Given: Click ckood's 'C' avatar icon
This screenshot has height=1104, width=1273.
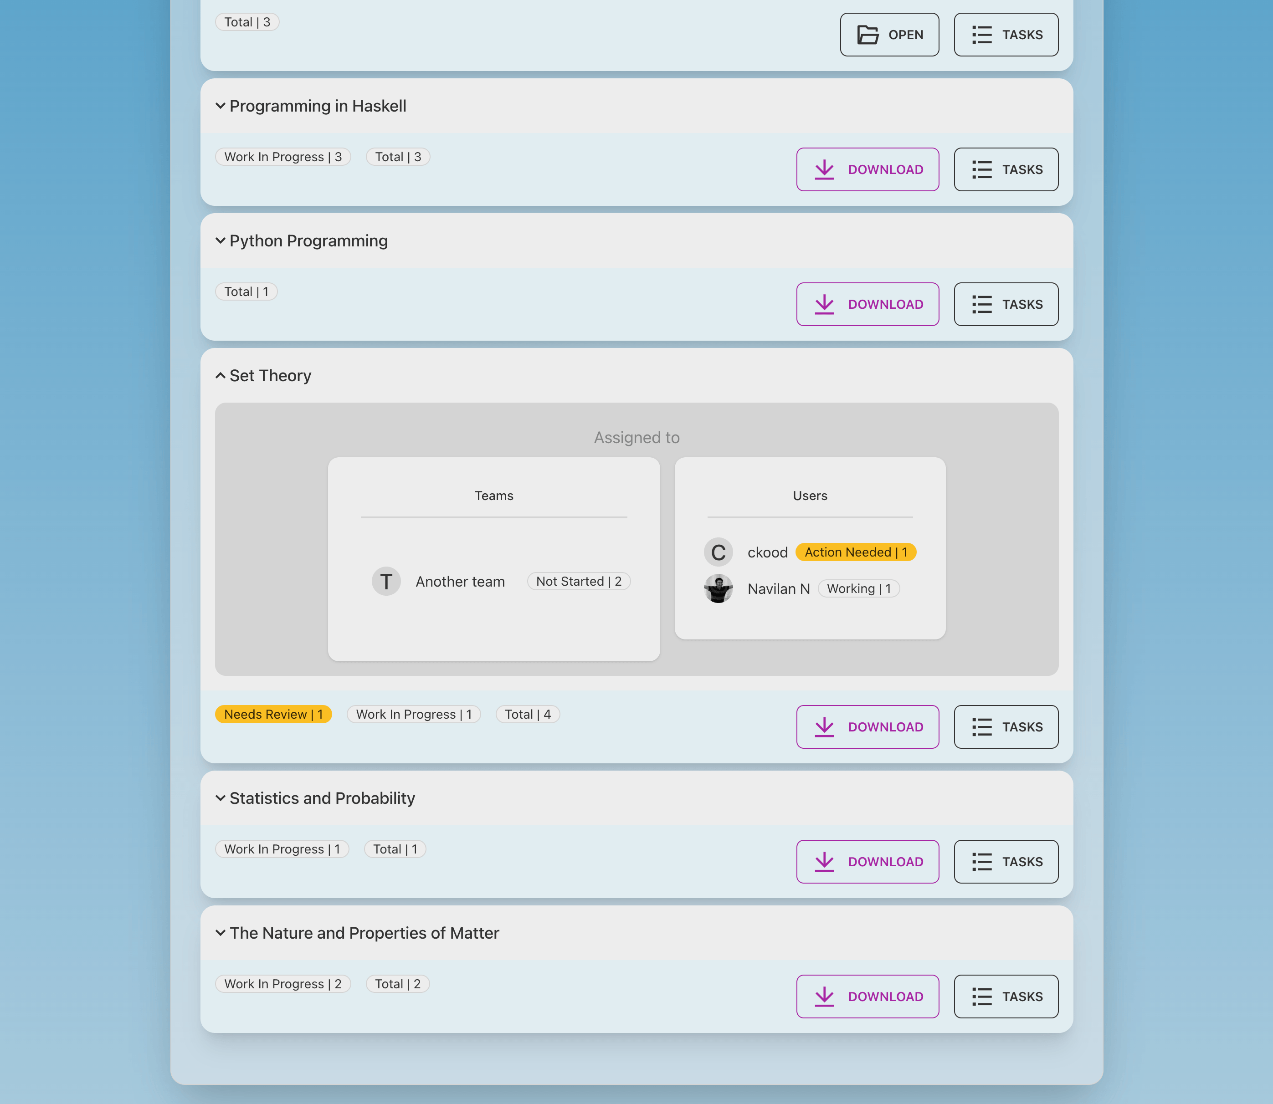Looking at the screenshot, I should (718, 552).
